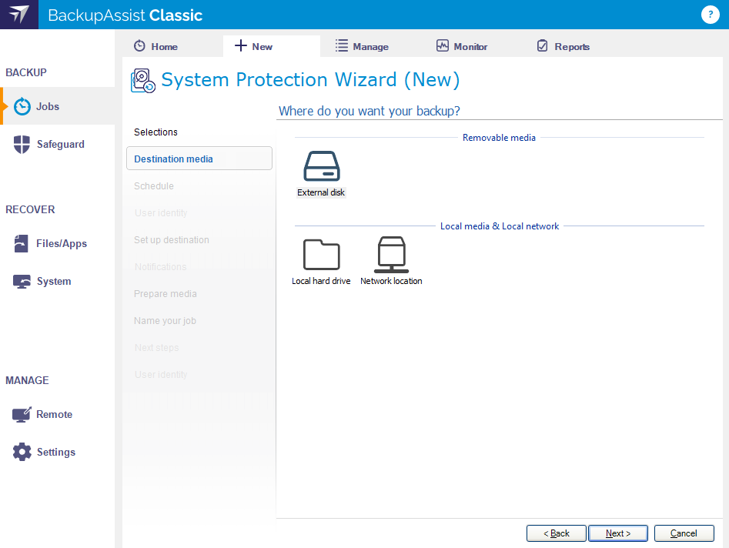Click the Back button
Screen dimensions: 729x548
point(556,533)
